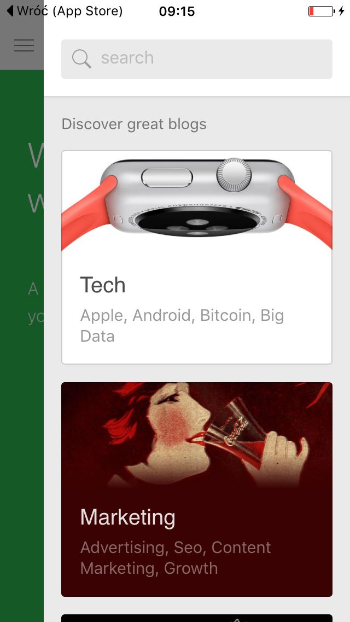Click the "Discover great blogs" heading
Image resolution: width=350 pixels, height=622 pixels.
[134, 124]
